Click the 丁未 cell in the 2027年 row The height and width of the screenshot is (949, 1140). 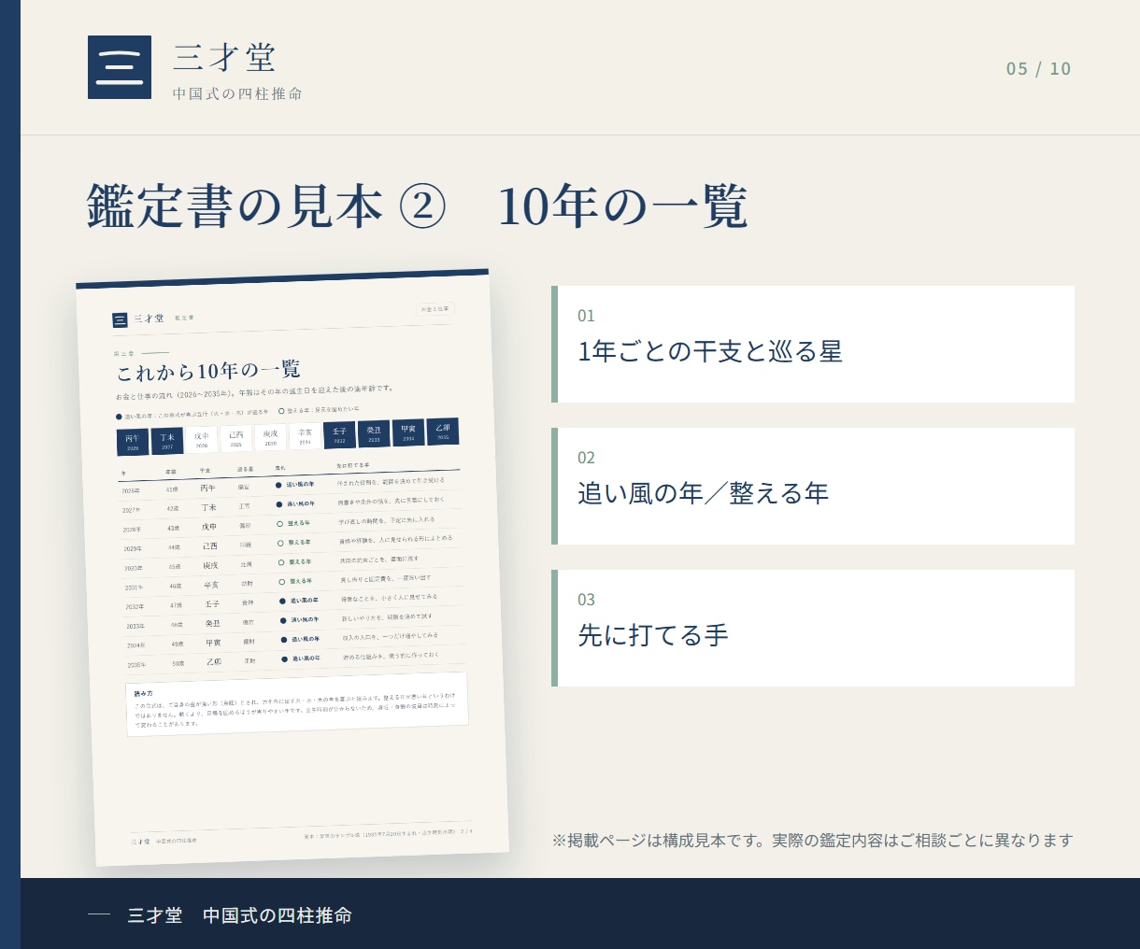pos(209,507)
